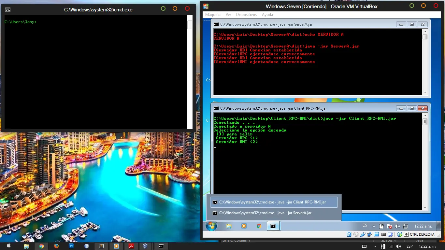Image resolution: width=445 pixels, height=250 pixels.
Task: Click the Client cmd window scroll-down arrow
Action: (425, 208)
